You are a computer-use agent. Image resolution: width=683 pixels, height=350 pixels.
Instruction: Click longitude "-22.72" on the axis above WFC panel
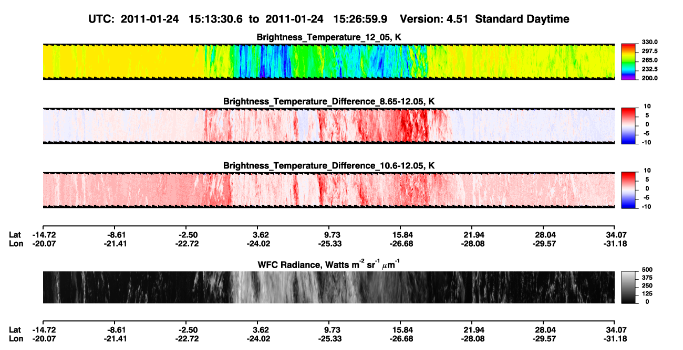(x=188, y=243)
